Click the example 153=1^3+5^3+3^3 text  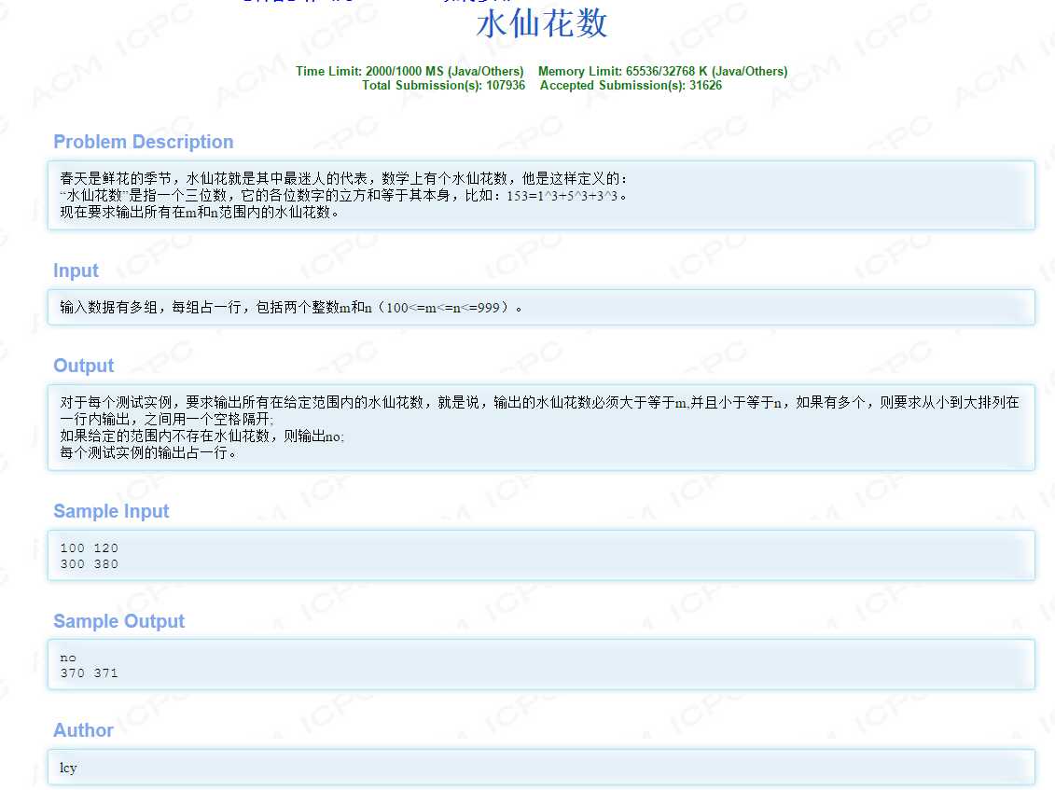pyautogui.click(x=562, y=196)
